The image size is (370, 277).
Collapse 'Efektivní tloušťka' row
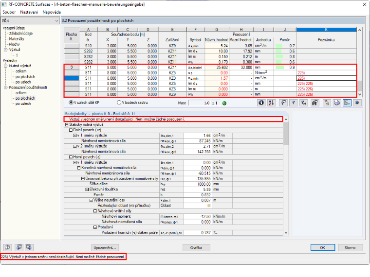pyautogui.click(x=87, y=190)
